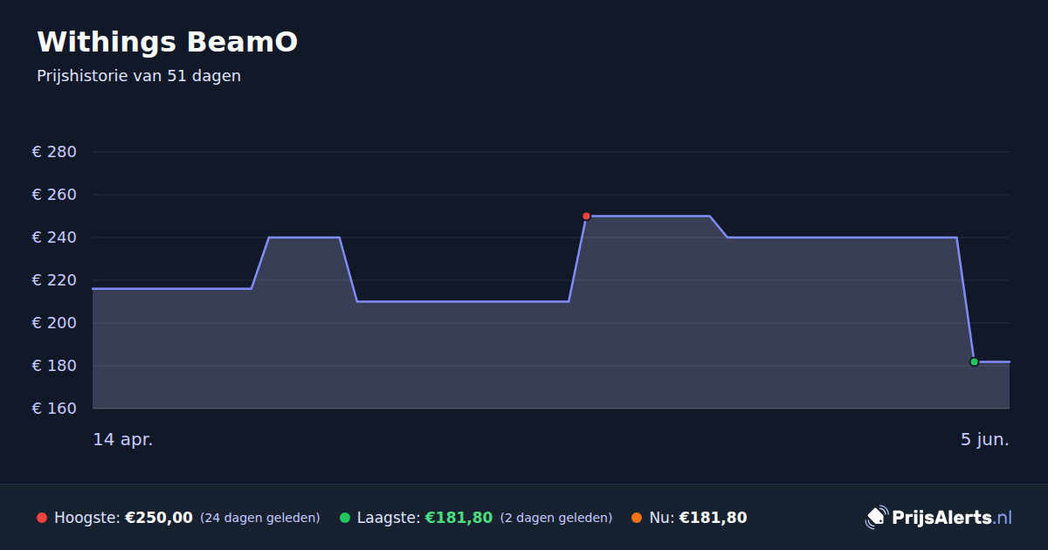Click the red Hoogste legend dot

[42, 518]
